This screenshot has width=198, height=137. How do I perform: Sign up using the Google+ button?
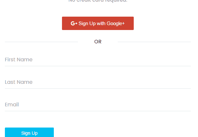pyautogui.click(x=98, y=23)
